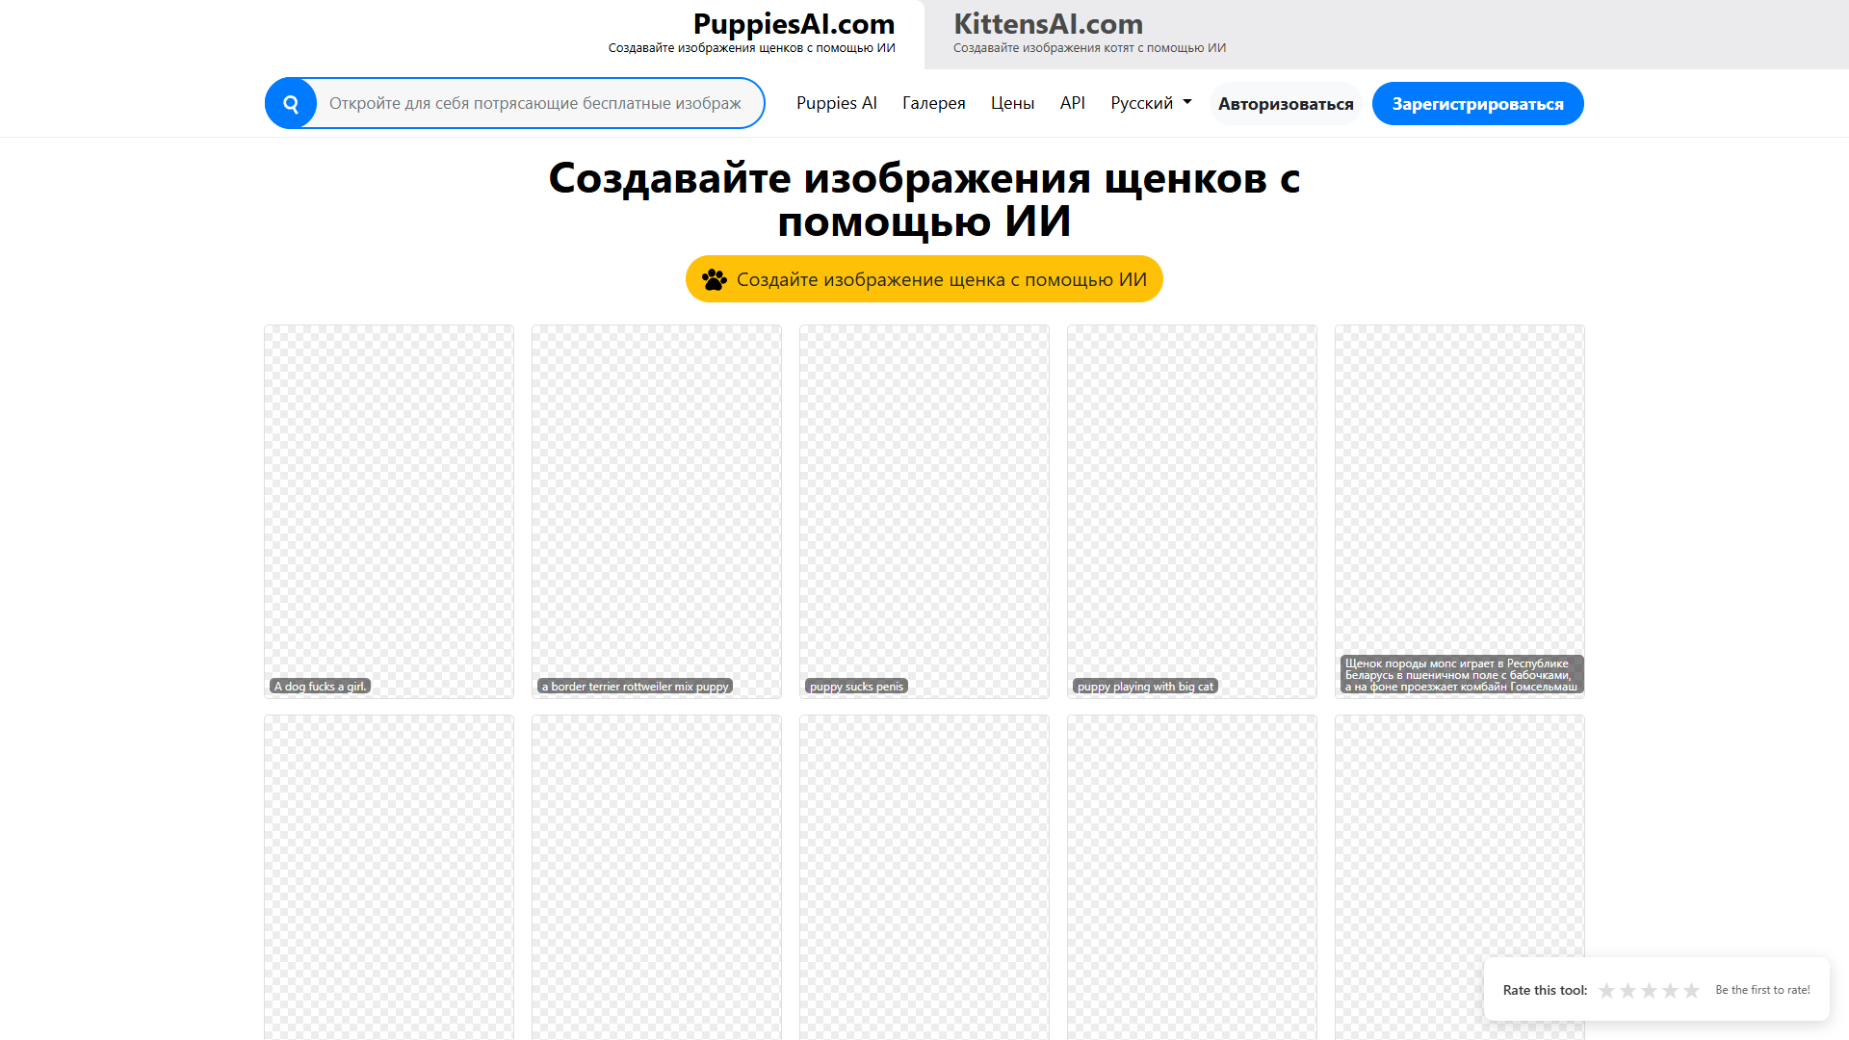Image resolution: width=1849 pixels, height=1040 pixels.
Task: Switch to the PuppiesAI.com site tab
Action: tap(752, 34)
